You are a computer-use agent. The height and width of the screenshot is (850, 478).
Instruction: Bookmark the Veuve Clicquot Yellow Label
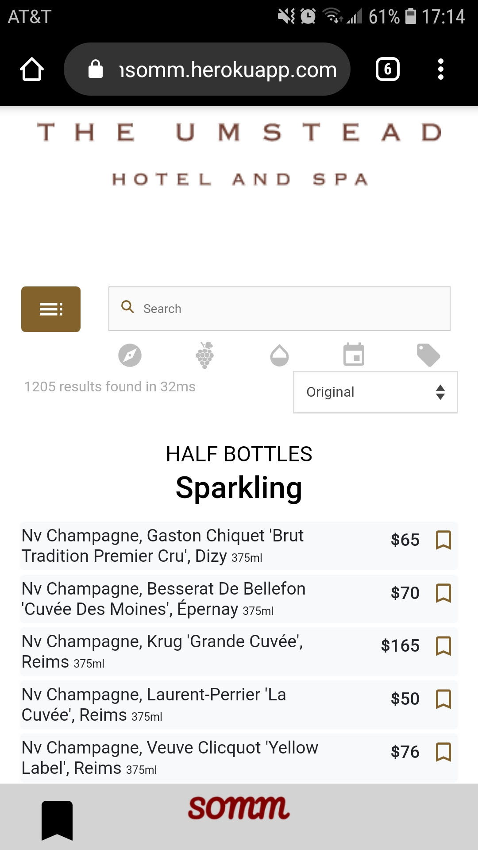[443, 752]
